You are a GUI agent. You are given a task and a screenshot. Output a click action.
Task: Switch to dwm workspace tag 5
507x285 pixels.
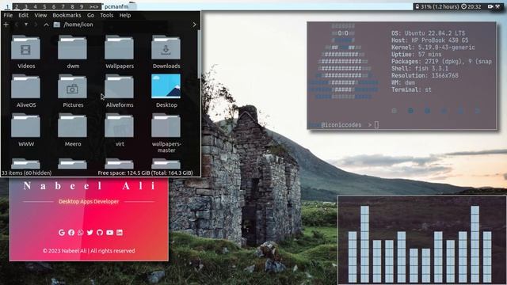[x=44, y=6]
